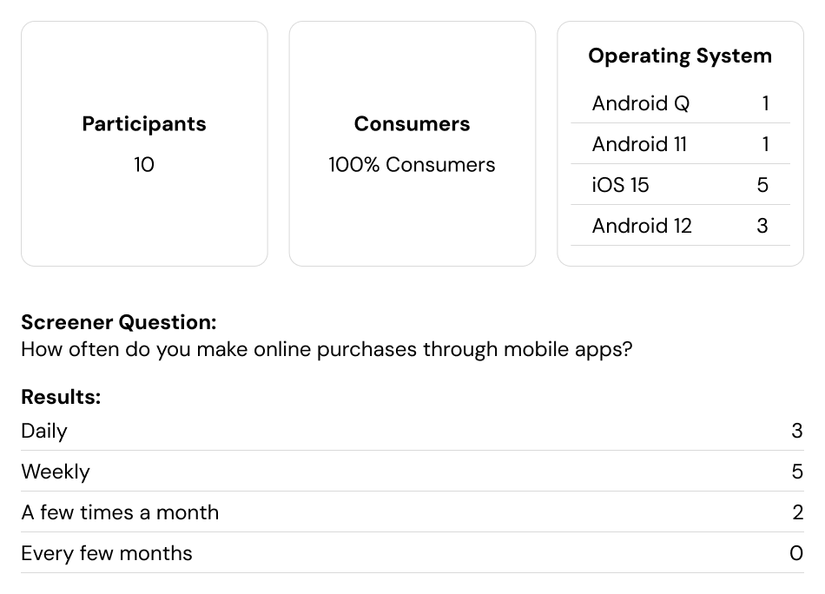Select the Android 11 row label
This screenshot has width=825, height=594.
(639, 144)
